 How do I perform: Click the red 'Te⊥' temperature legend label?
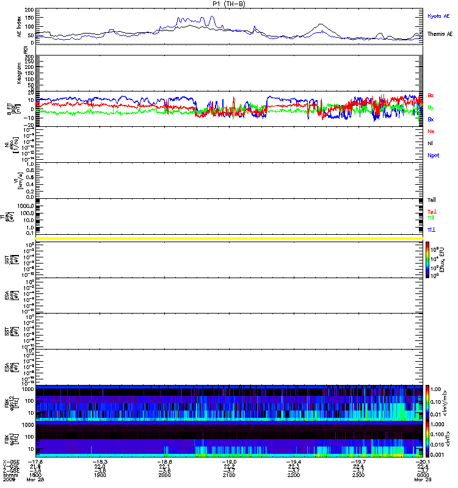click(432, 212)
